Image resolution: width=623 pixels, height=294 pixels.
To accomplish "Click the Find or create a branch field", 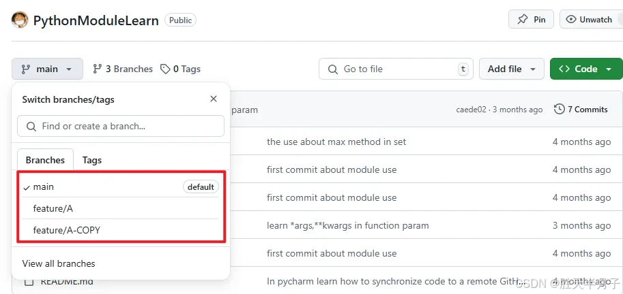I will coord(121,126).
